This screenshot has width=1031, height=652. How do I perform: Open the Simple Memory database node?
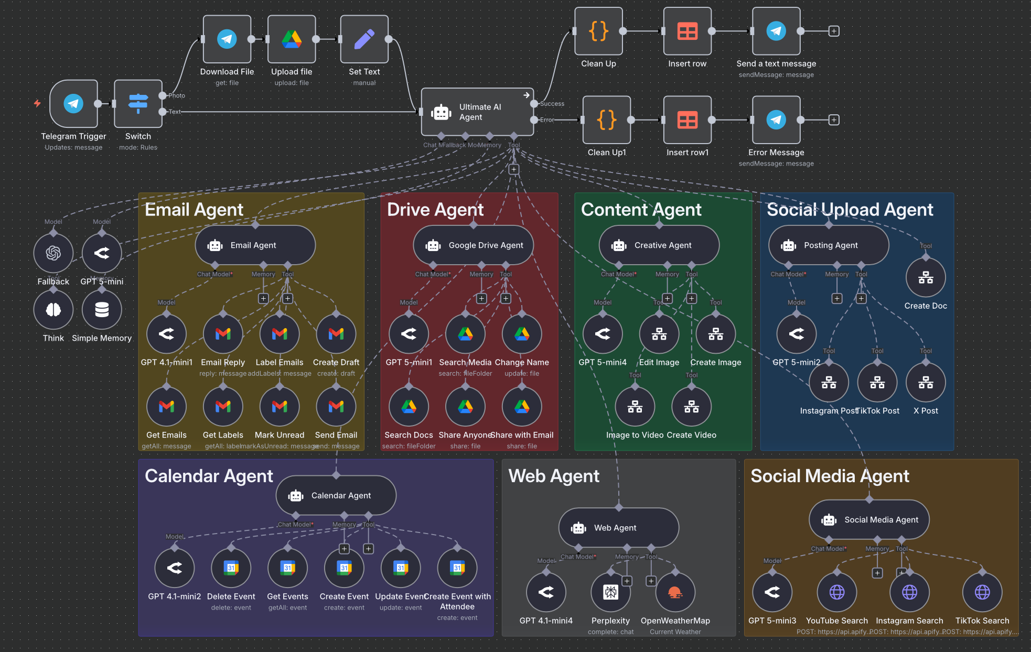102,310
